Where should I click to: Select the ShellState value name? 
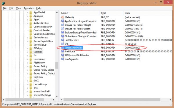[x=70, y=51]
